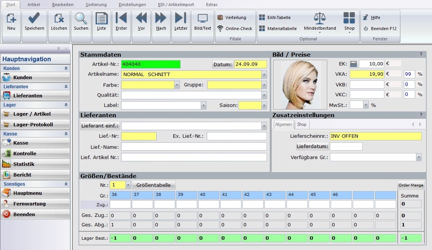Expand the Artikelname dropdown
Viewport: 432px width, 250px height.
pos(264,74)
